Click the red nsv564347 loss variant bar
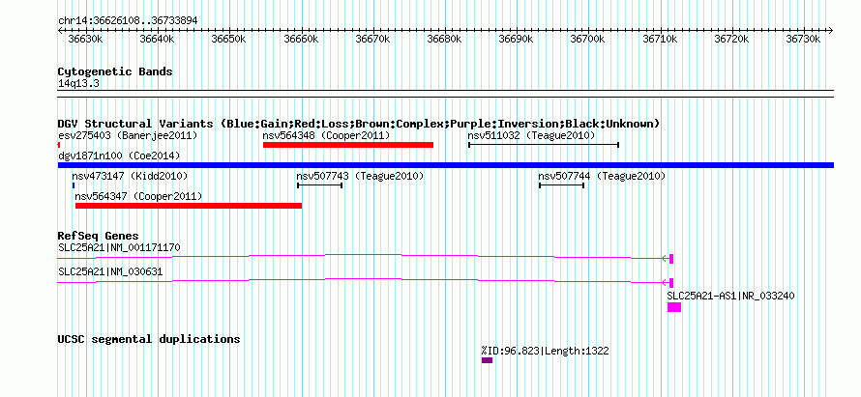The height and width of the screenshot is (397, 861). 189,206
